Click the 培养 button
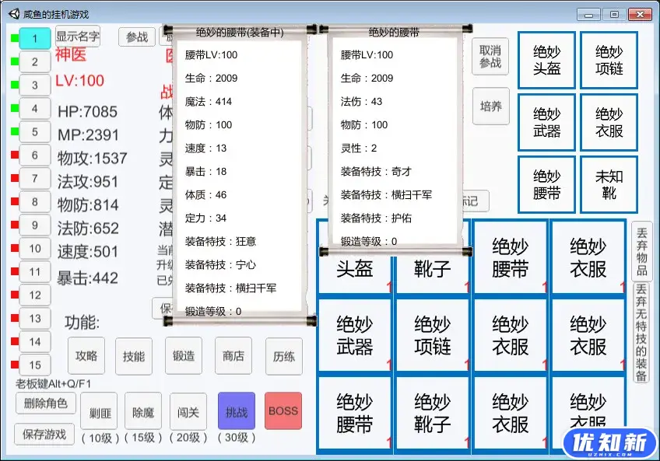The image size is (660, 461). tap(490, 107)
